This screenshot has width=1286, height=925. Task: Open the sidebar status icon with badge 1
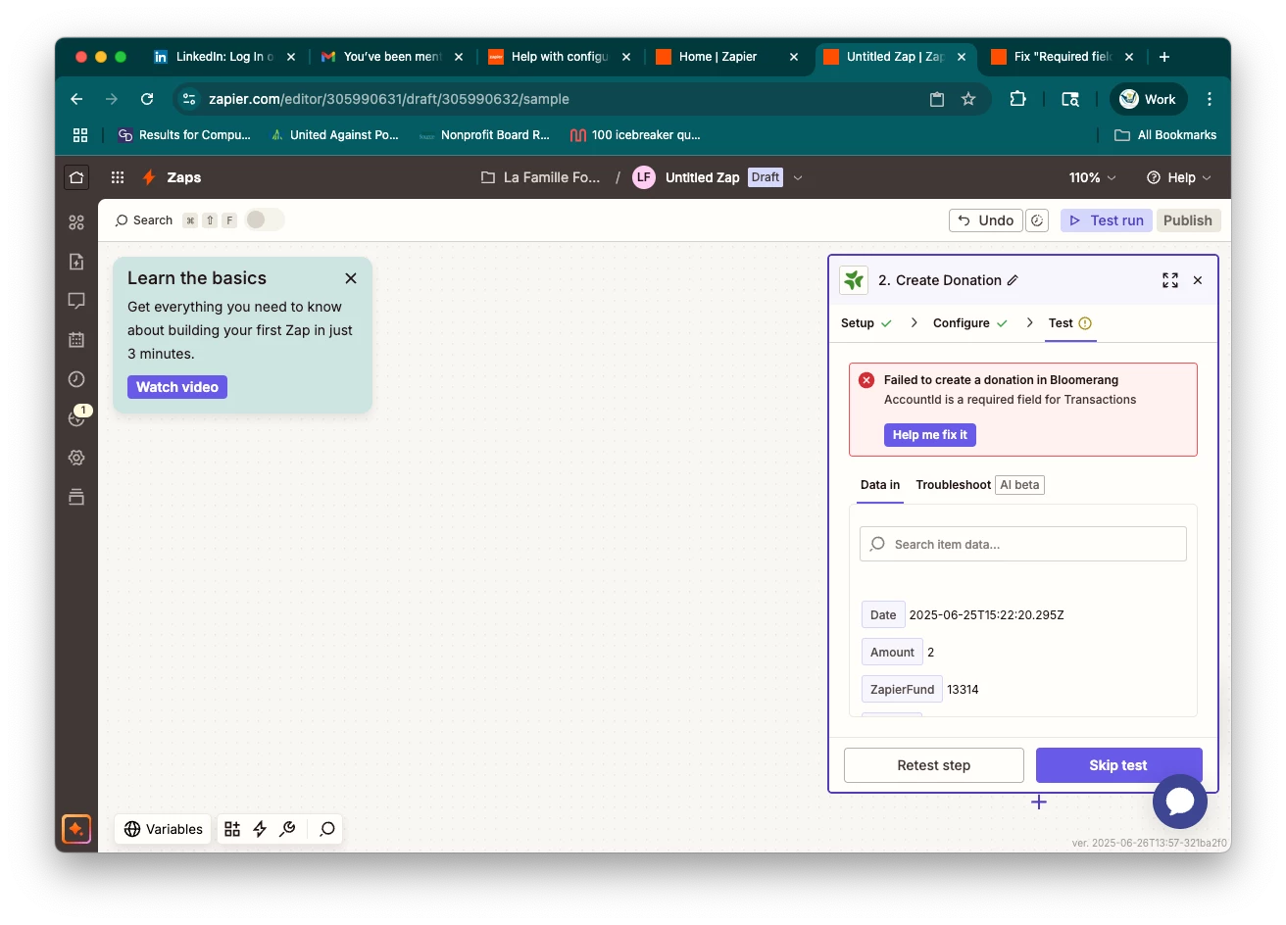(76, 418)
